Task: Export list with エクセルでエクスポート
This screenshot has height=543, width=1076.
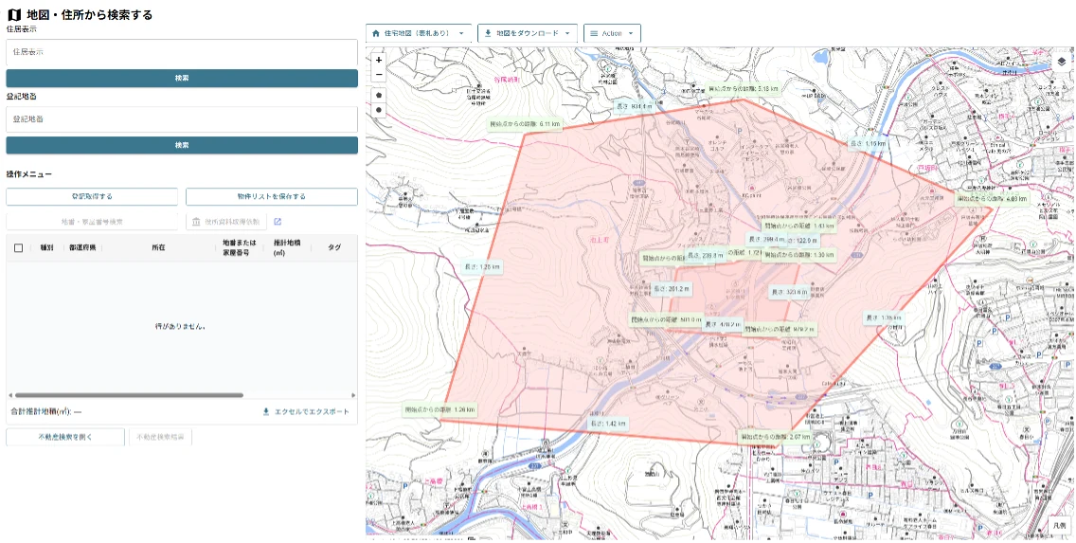Action: click(x=306, y=412)
